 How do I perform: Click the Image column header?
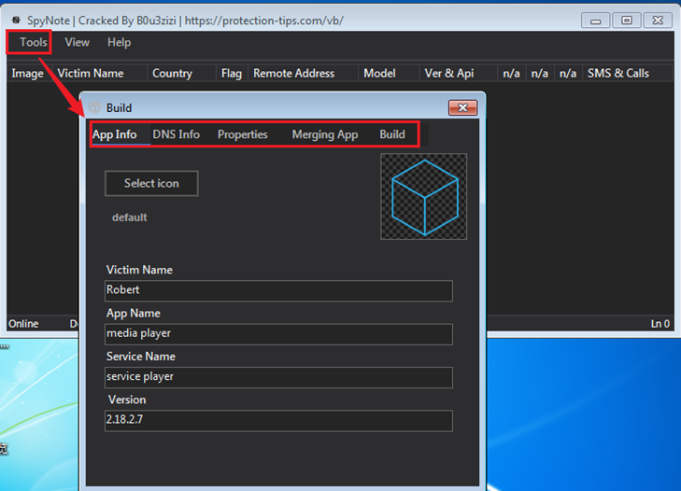coord(28,74)
